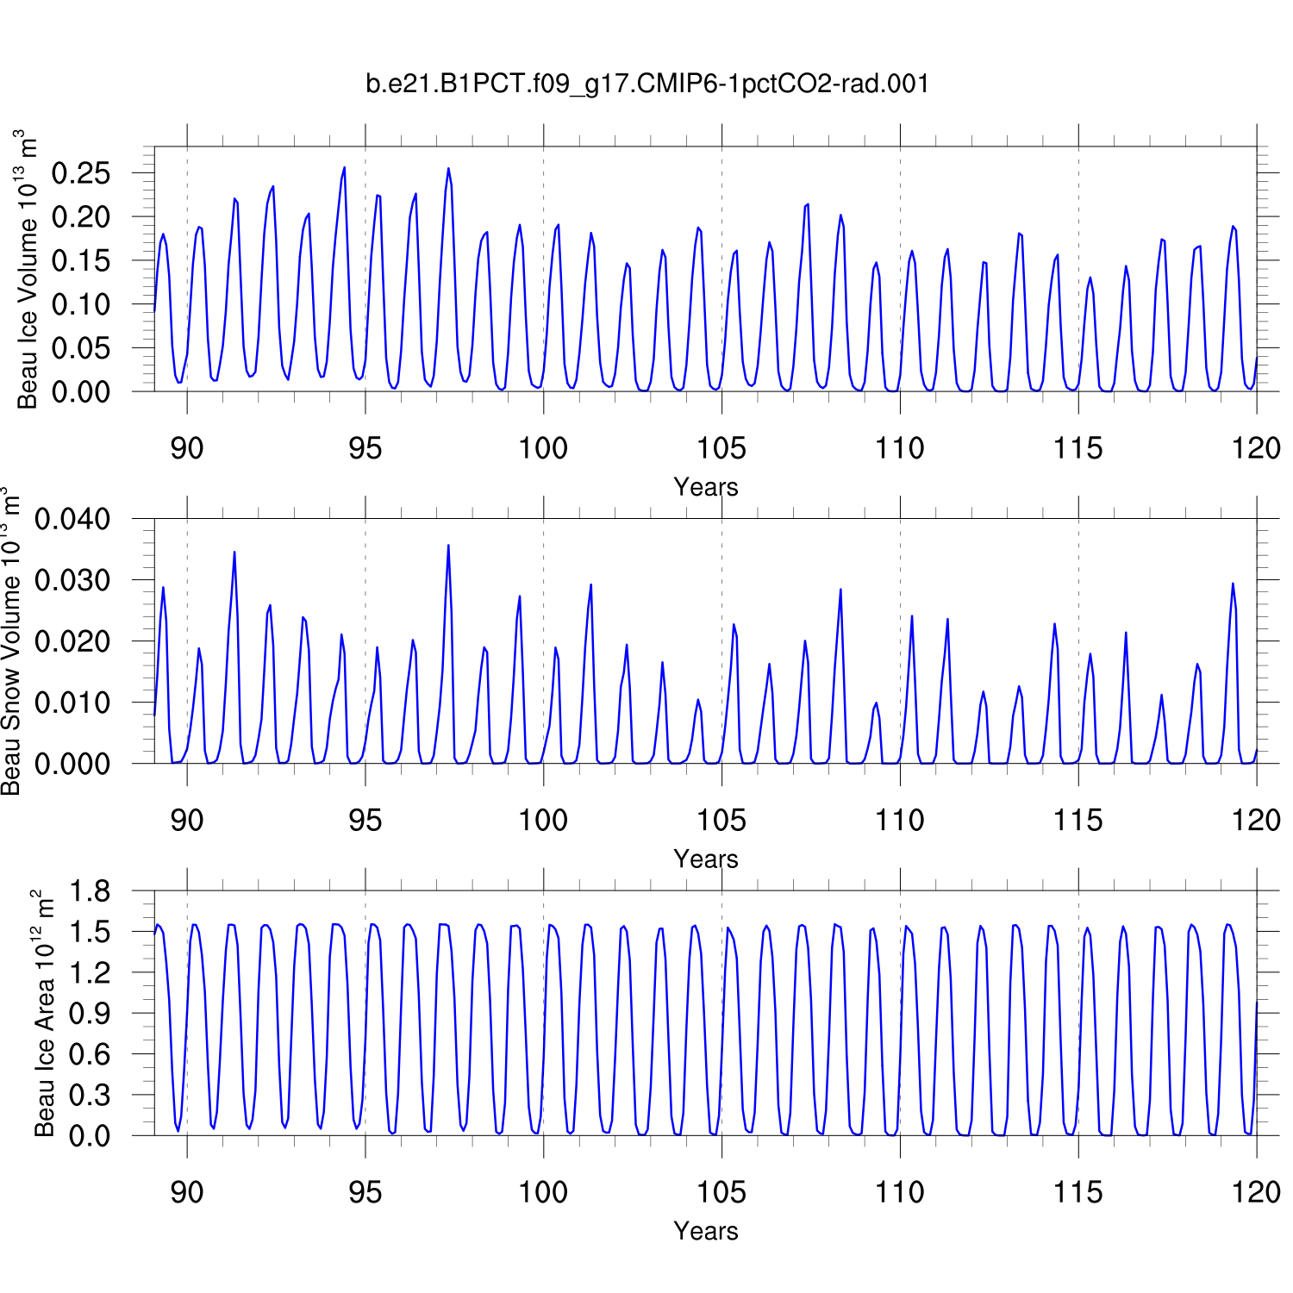Click the Years label under the middle panel
Image resolution: width=1293 pixels, height=1293 pixels.
(x=705, y=859)
